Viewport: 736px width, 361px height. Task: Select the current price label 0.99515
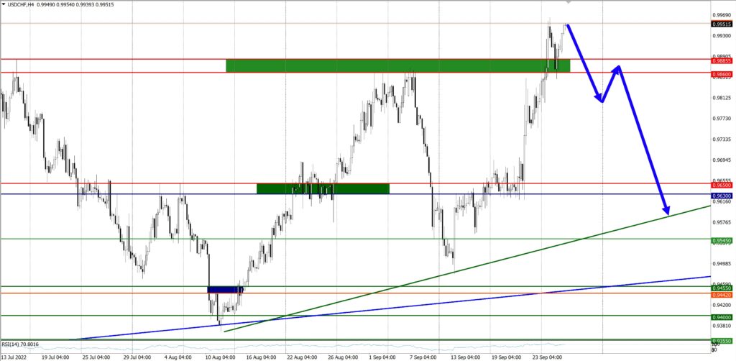coord(721,24)
